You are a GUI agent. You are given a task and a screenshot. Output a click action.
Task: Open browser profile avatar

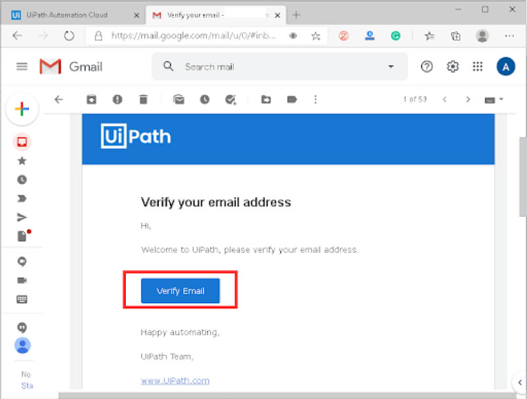click(x=482, y=36)
